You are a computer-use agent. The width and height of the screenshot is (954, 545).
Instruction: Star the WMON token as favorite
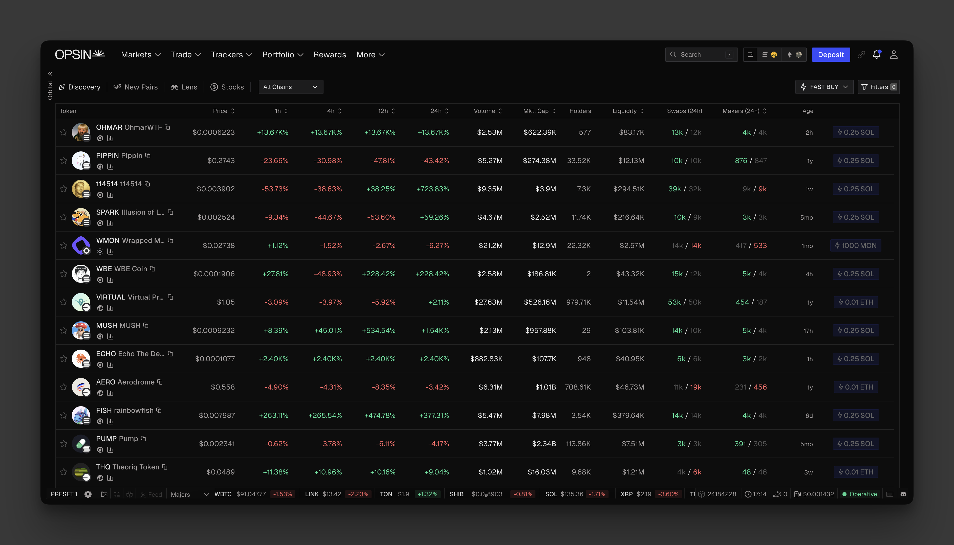coord(64,245)
